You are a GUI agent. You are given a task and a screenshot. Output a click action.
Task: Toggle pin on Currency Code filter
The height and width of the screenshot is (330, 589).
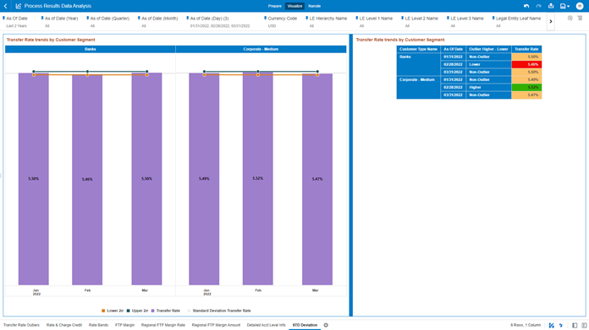[x=265, y=18]
